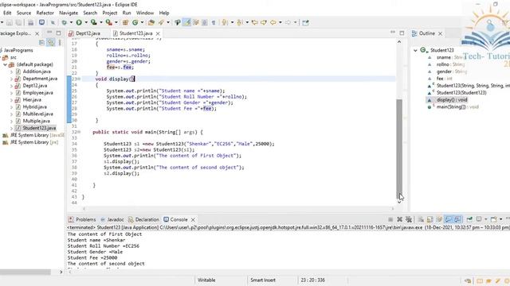The height and width of the screenshot is (286, 510).
Task: Switch to the Dept12.java editor tab
Action: pos(85,33)
